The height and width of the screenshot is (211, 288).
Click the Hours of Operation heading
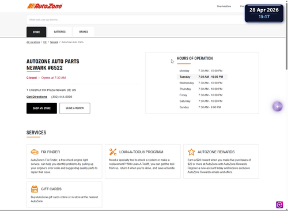[195, 58]
